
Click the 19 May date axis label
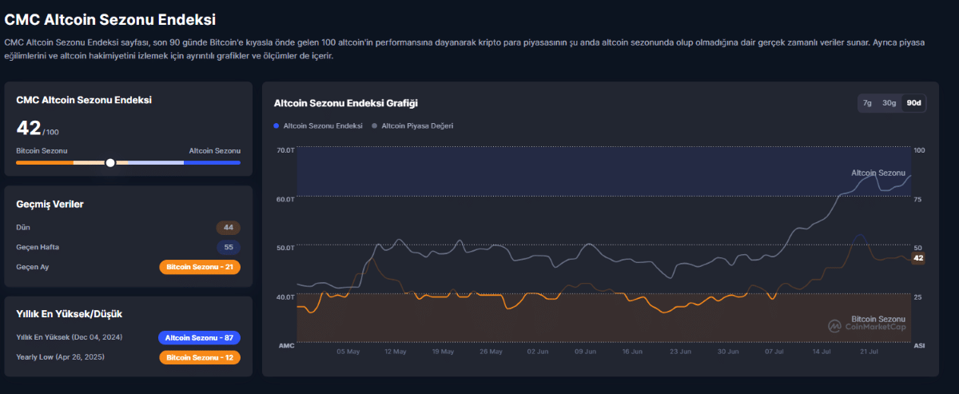[x=443, y=351]
